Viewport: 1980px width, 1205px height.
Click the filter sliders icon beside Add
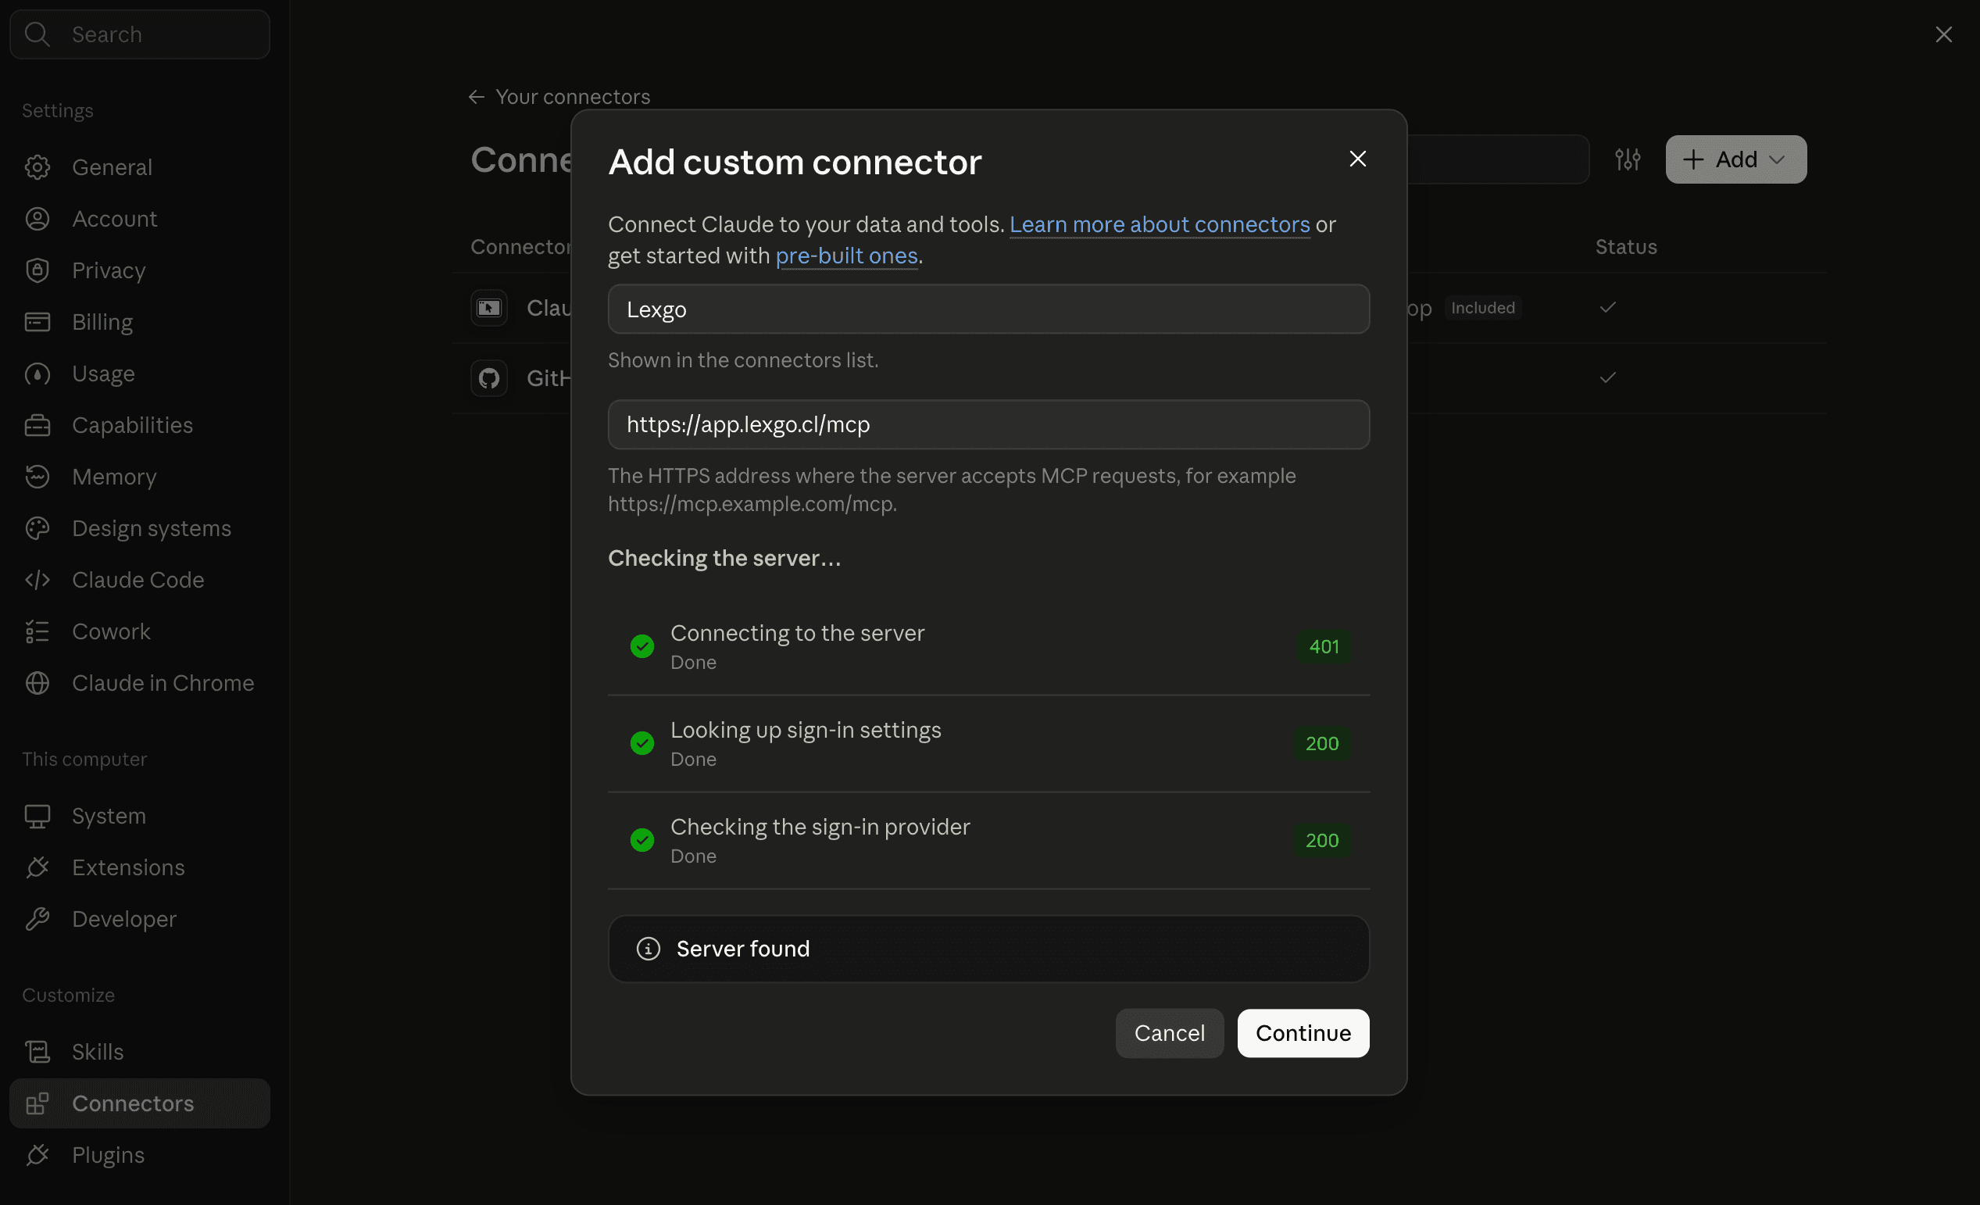point(1628,159)
